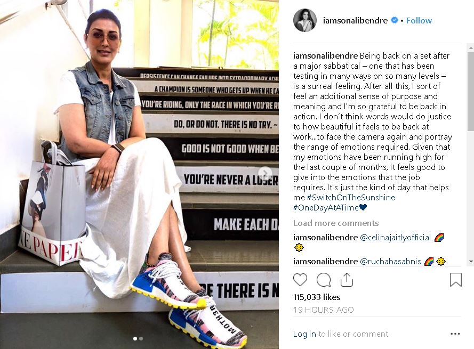Open the #SwitchOnTheSunshine hashtag
Screen dimensions: 474x349
351,197
